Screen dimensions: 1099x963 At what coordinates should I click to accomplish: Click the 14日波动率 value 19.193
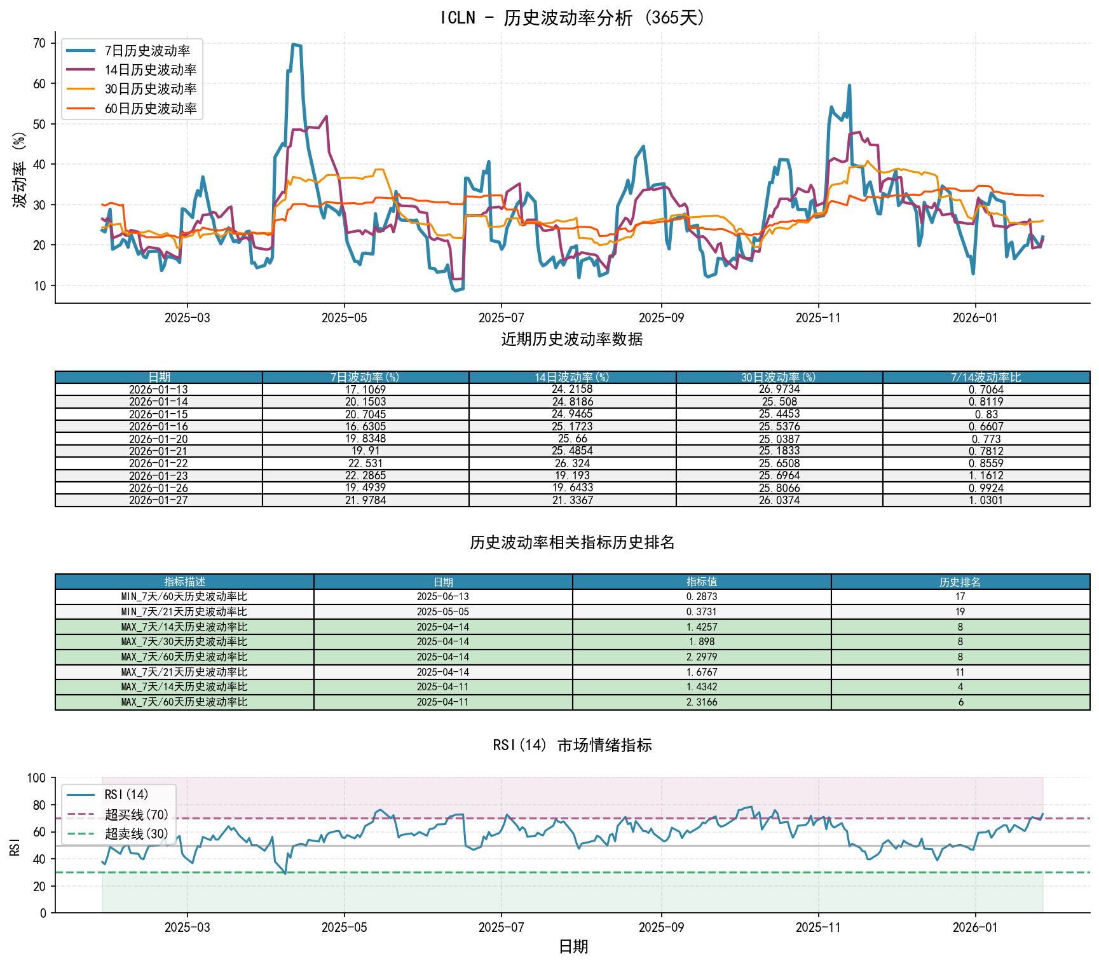click(572, 475)
